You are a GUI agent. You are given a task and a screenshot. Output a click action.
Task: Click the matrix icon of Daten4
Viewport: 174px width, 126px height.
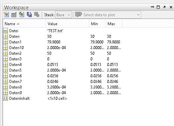[5, 64]
